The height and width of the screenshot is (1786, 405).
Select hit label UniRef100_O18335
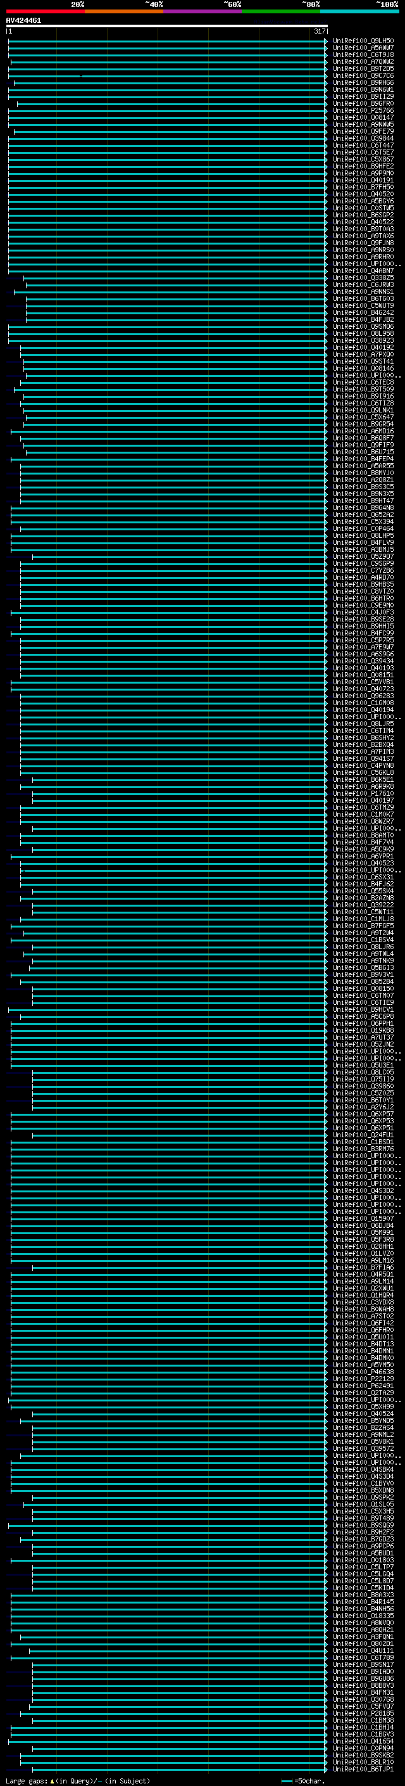[363, 1616]
